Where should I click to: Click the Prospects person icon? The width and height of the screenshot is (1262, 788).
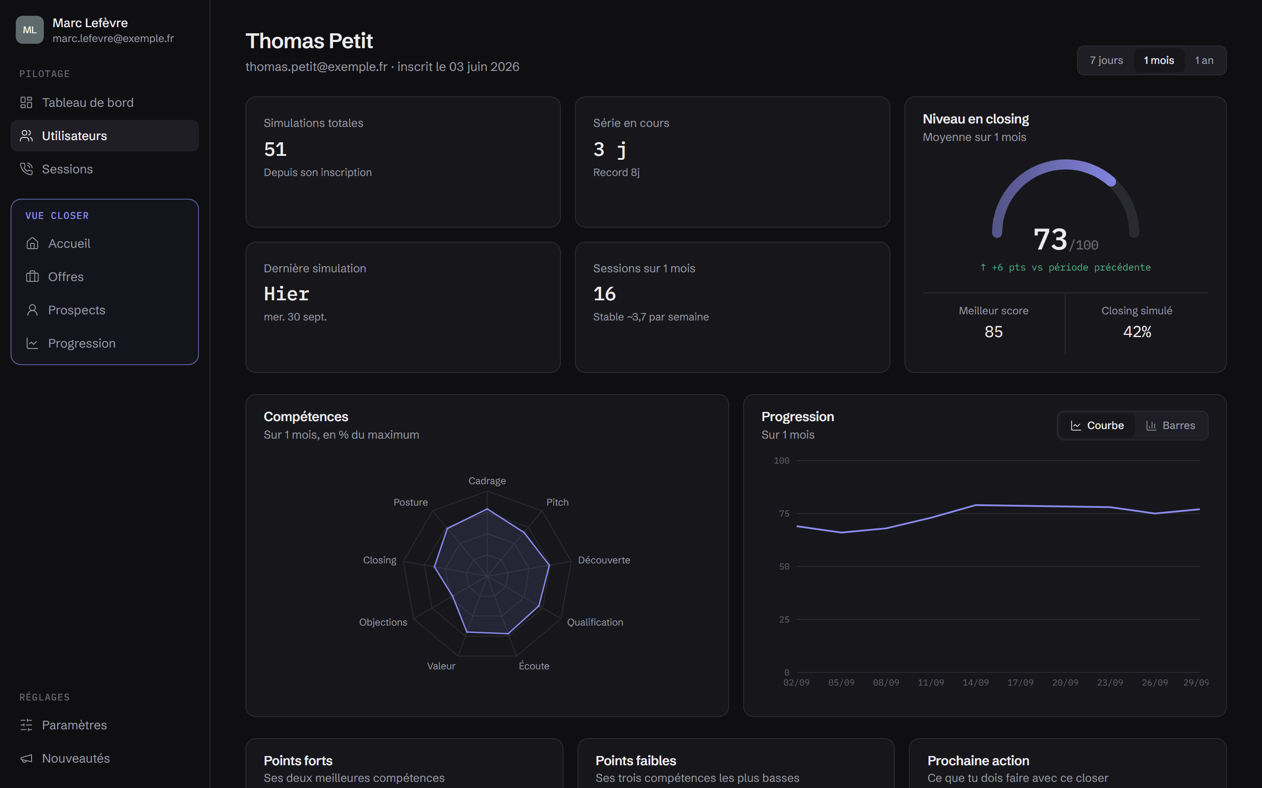32,310
